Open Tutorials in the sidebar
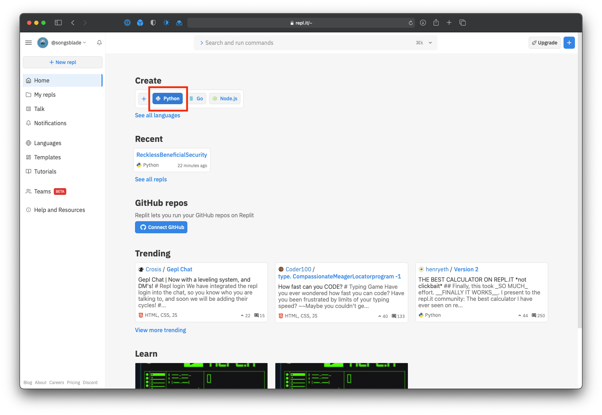The height and width of the screenshot is (415, 602). click(x=63, y=171)
